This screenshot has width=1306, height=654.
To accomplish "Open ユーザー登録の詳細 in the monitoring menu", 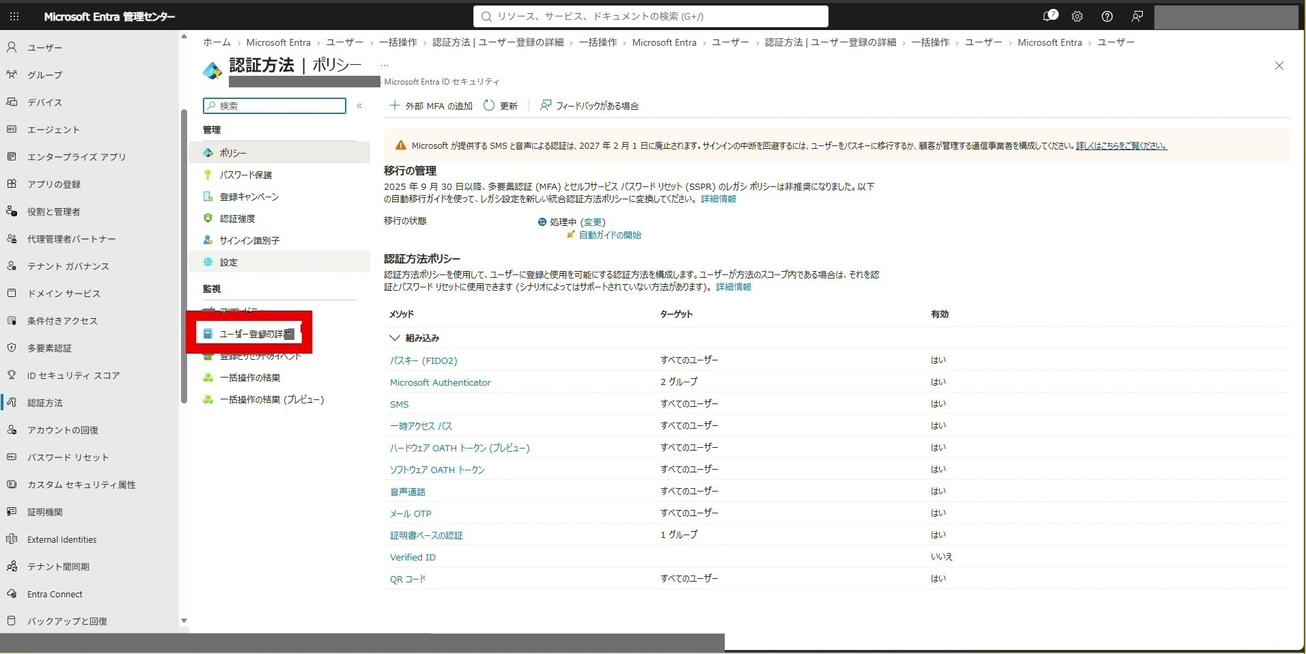I will click(251, 335).
